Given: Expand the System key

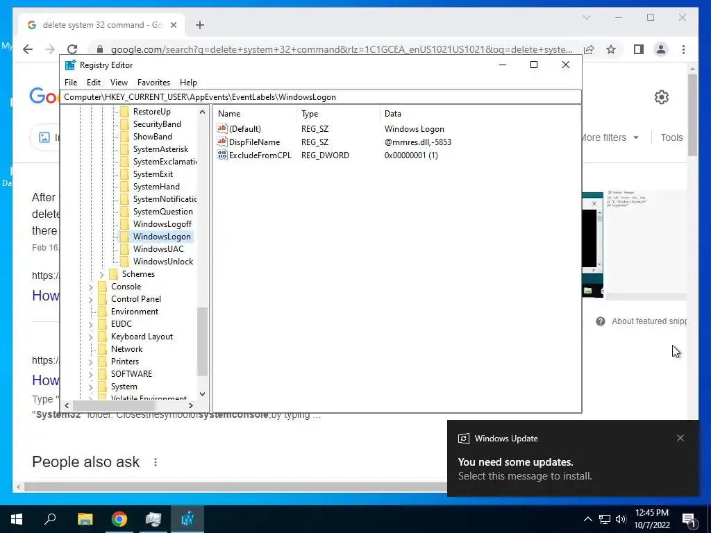Looking at the screenshot, I should 91,387.
